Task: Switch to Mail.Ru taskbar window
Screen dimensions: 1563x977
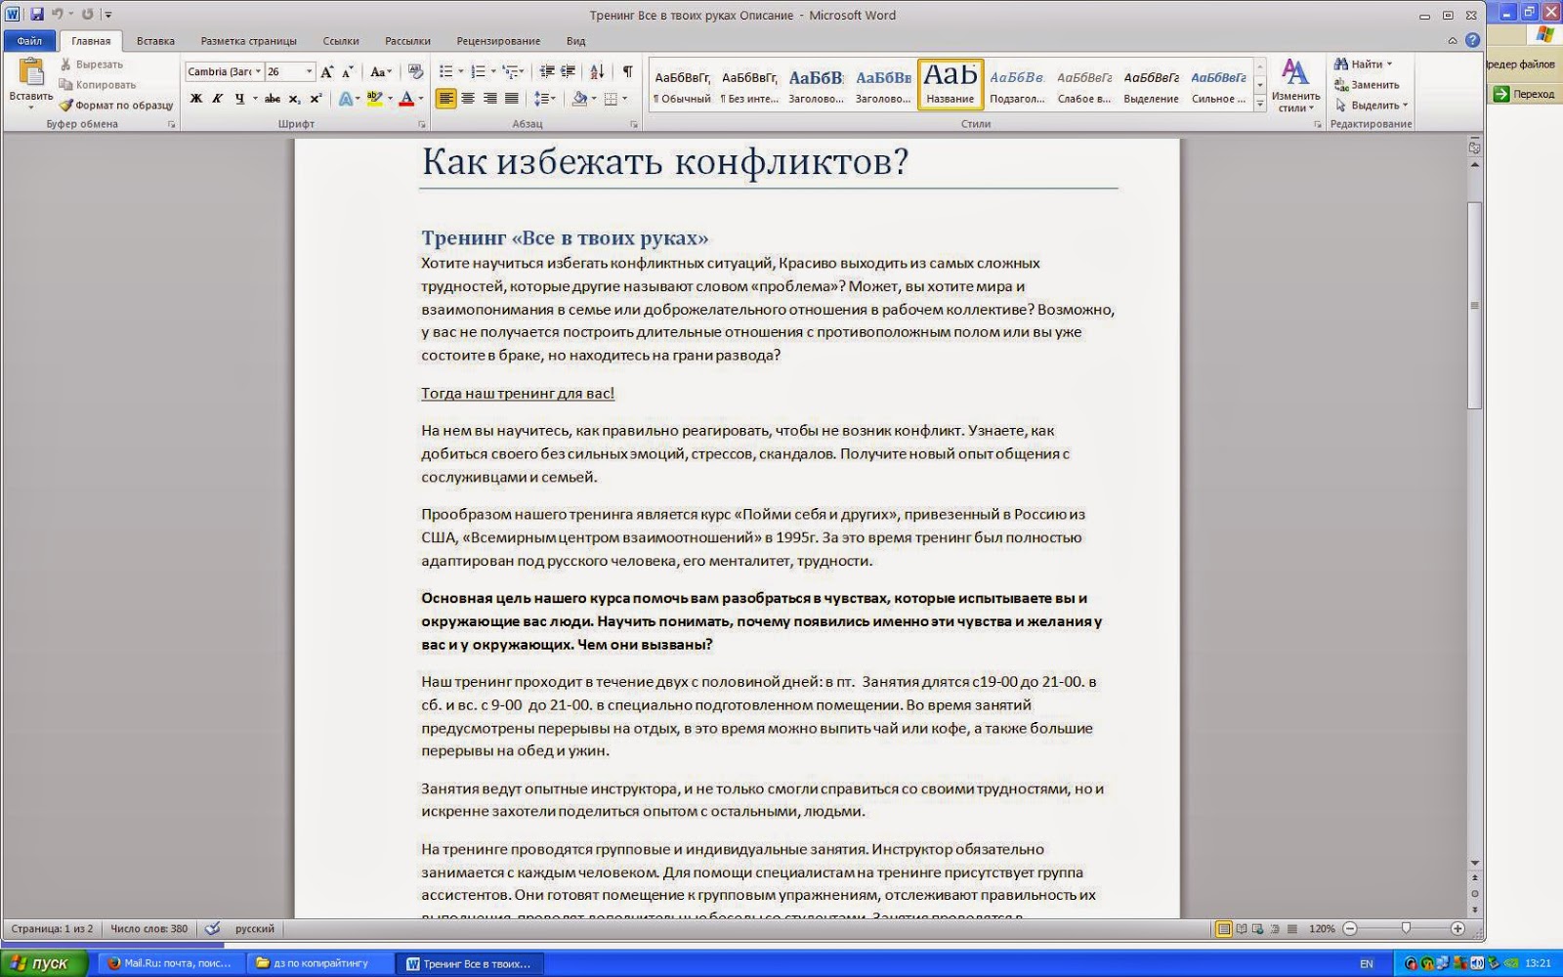Action: click(x=170, y=963)
